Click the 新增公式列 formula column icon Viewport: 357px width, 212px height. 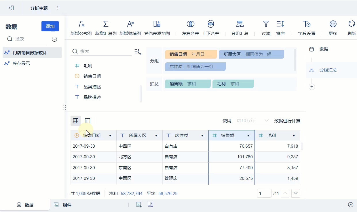coord(81,24)
